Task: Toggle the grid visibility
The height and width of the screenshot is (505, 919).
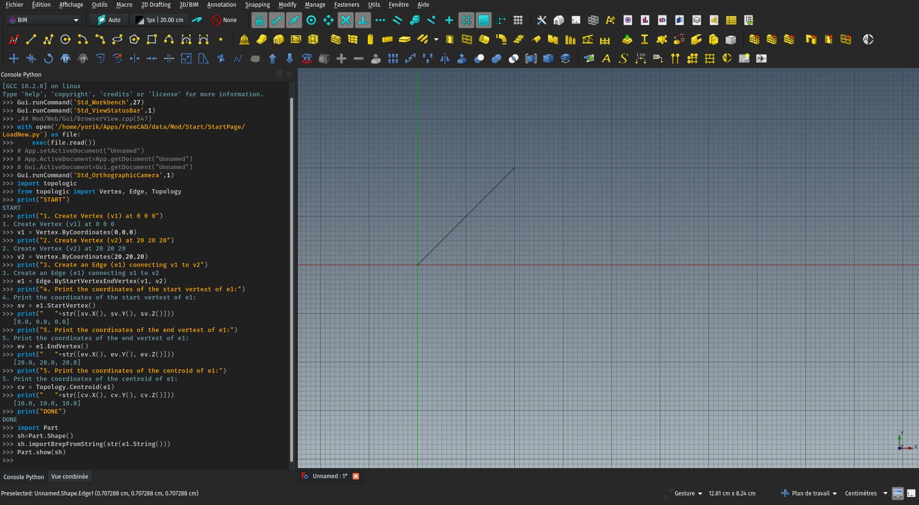Action: click(x=518, y=20)
